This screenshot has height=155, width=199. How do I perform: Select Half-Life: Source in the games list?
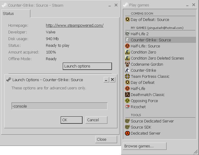pos(160,46)
